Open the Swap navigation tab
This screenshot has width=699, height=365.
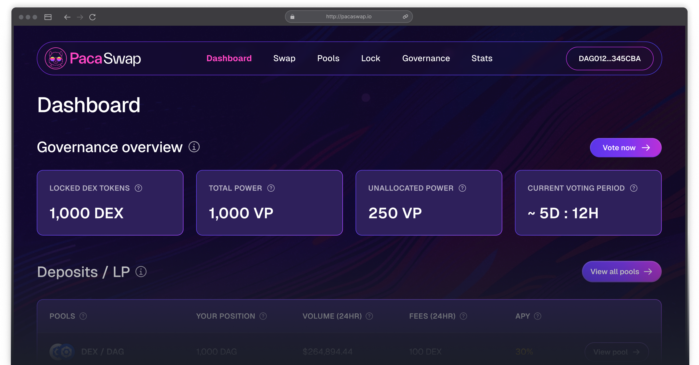(x=284, y=58)
